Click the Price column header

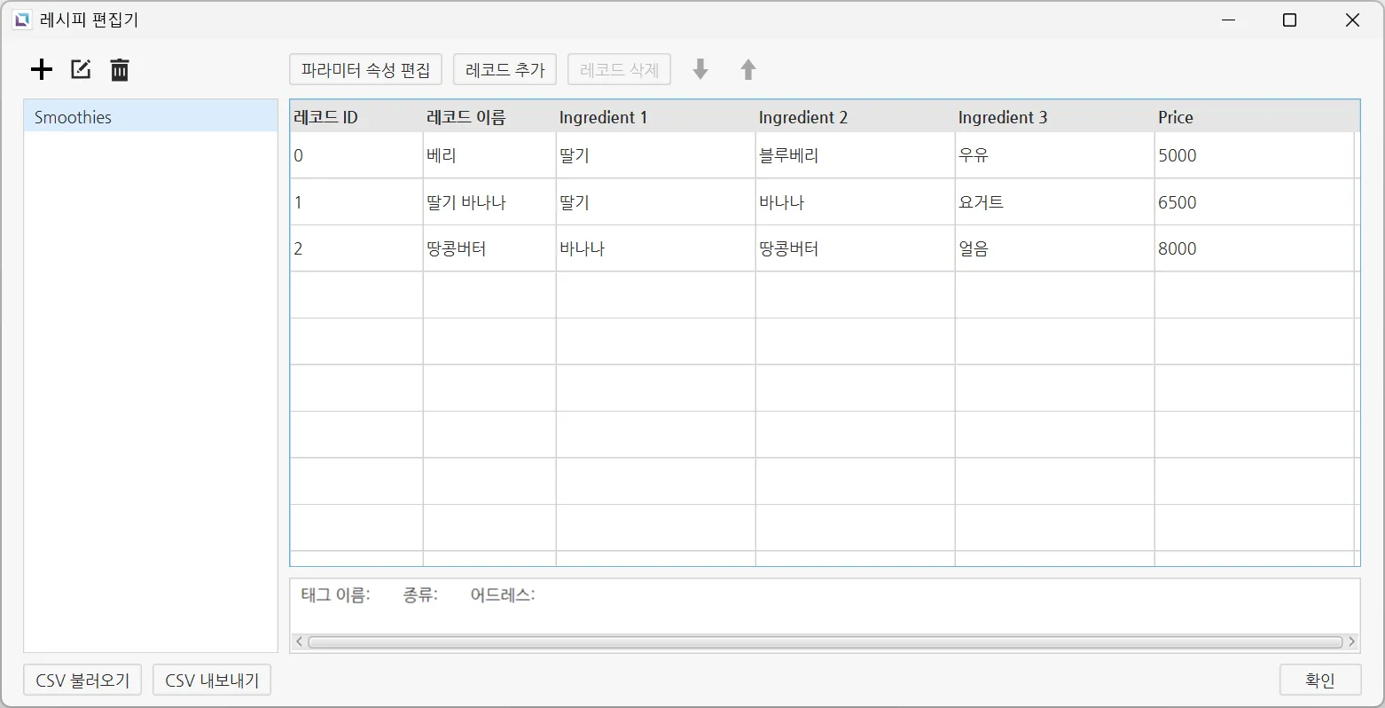click(x=1255, y=117)
